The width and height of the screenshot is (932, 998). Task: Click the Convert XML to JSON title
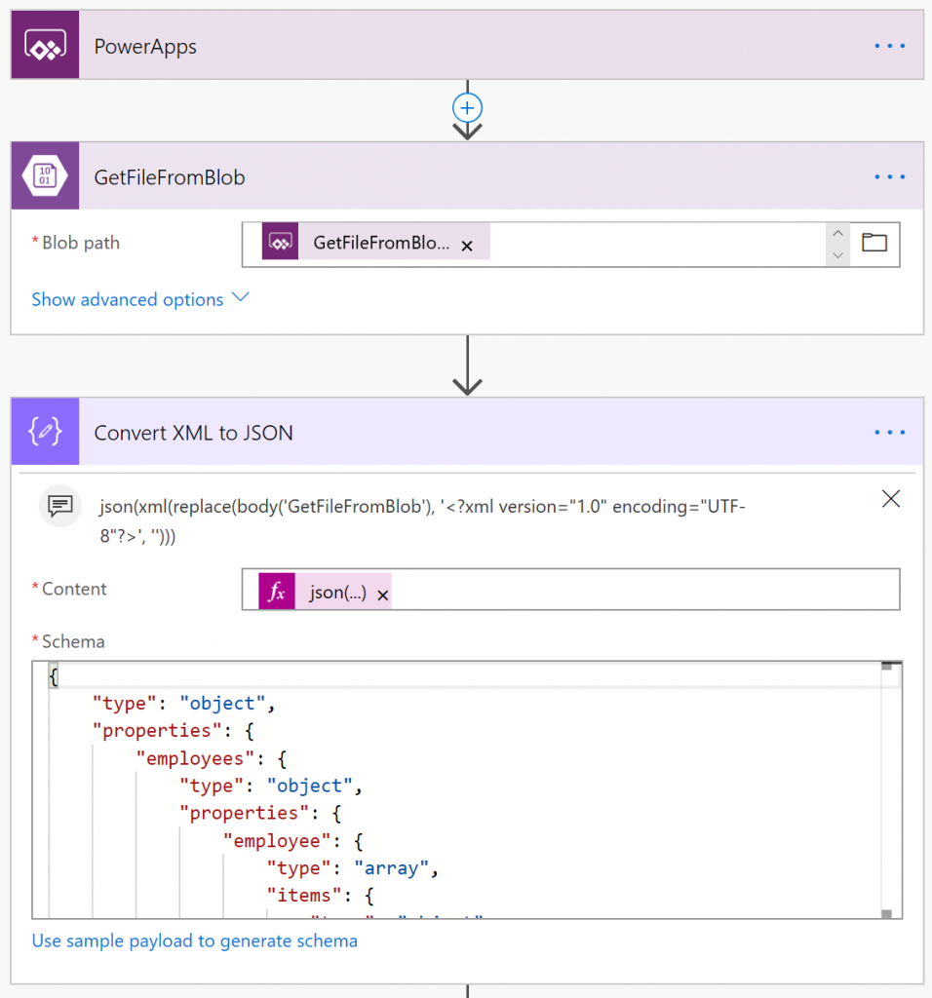tap(194, 433)
